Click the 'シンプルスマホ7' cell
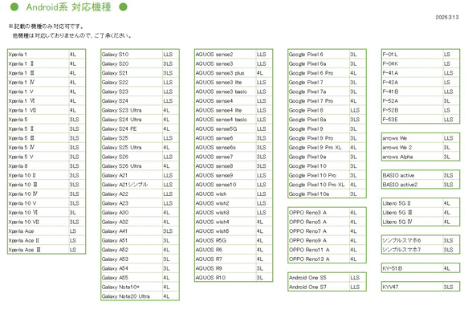This screenshot has width=468, height=310. coord(412,250)
